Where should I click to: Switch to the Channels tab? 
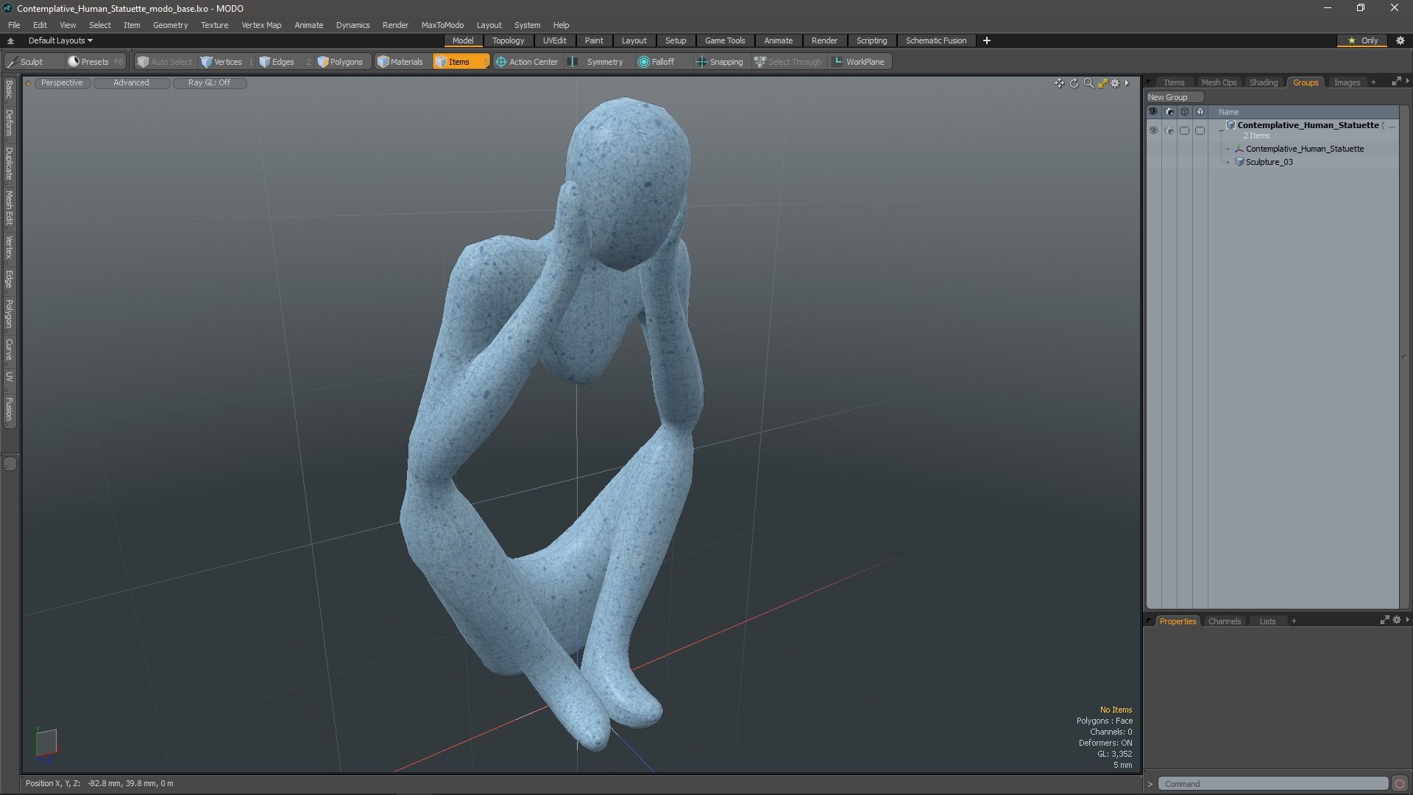tap(1224, 621)
